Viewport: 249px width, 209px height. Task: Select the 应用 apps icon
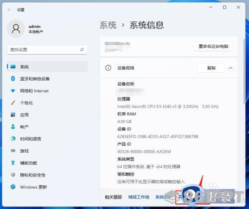[x=13, y=115]
